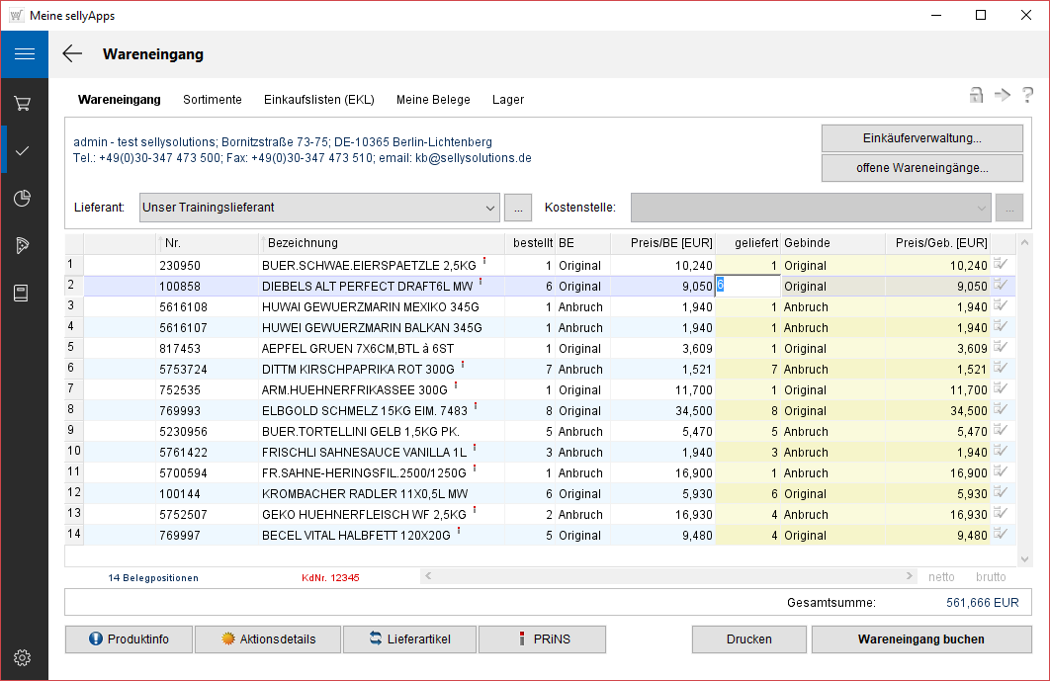Click the geliefert input for DIEBELS ALT
Screen dimensions: 1050x681
(749, 286)
